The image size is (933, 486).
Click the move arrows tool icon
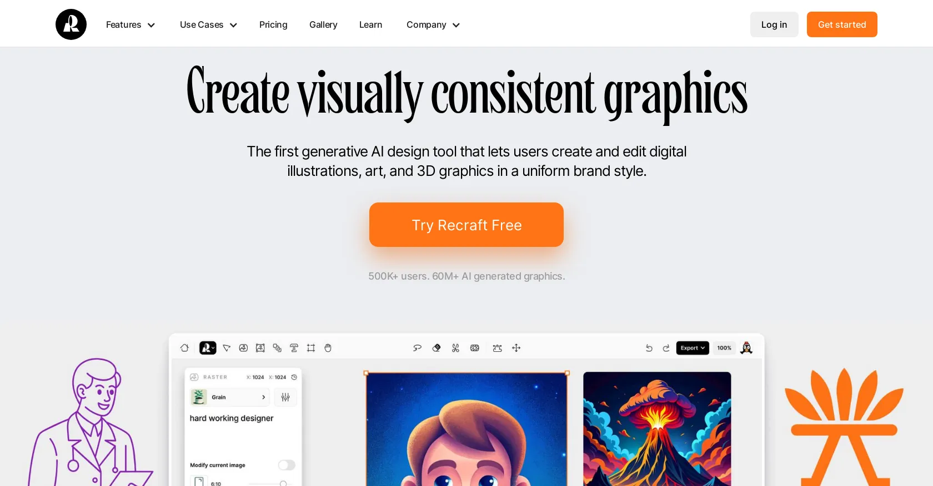click(516, 348)
